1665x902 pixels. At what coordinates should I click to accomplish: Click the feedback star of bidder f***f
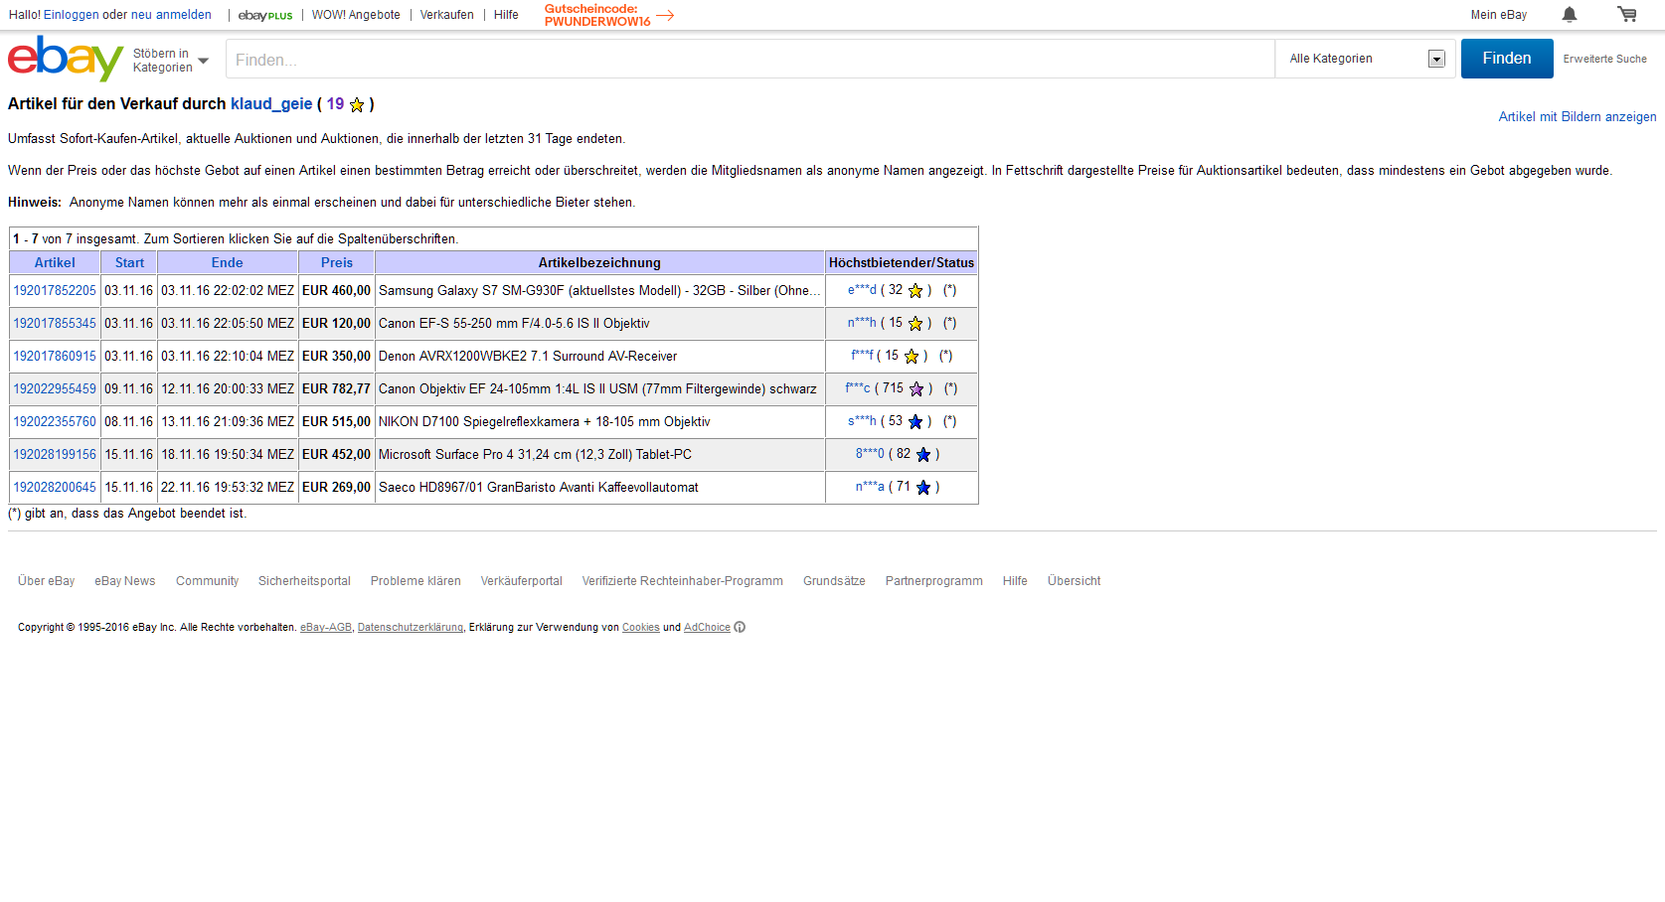pyautogui.click(x=912, y=356)
